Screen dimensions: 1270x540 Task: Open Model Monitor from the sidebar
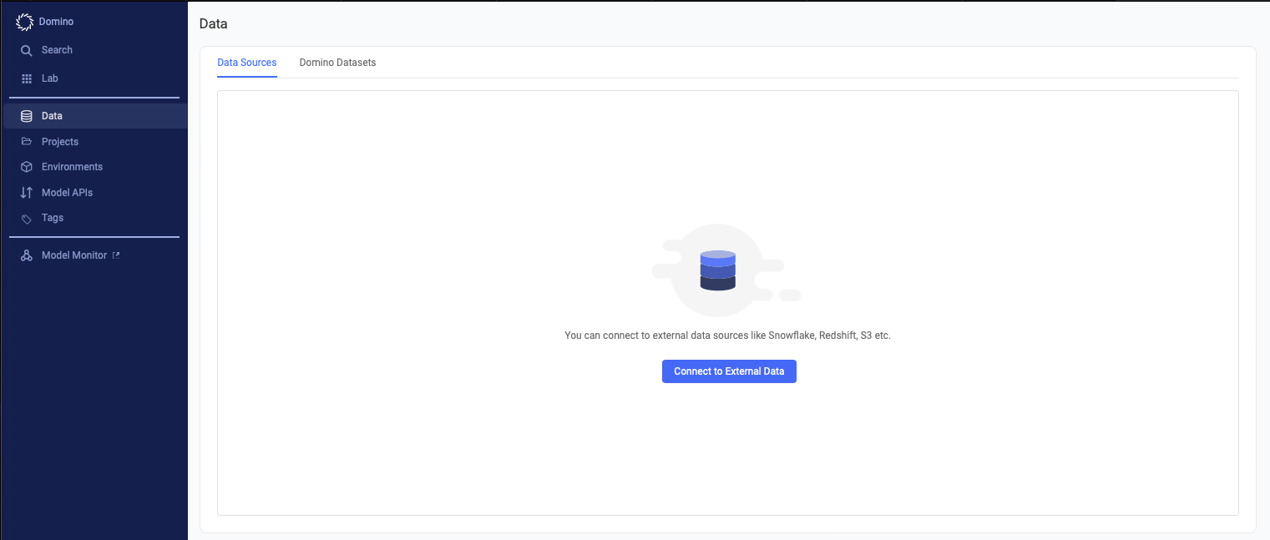click(74, 255)
